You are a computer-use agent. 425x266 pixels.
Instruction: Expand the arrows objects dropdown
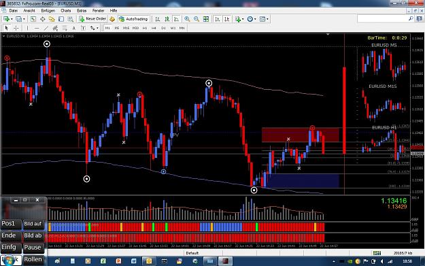click(97, 28)
